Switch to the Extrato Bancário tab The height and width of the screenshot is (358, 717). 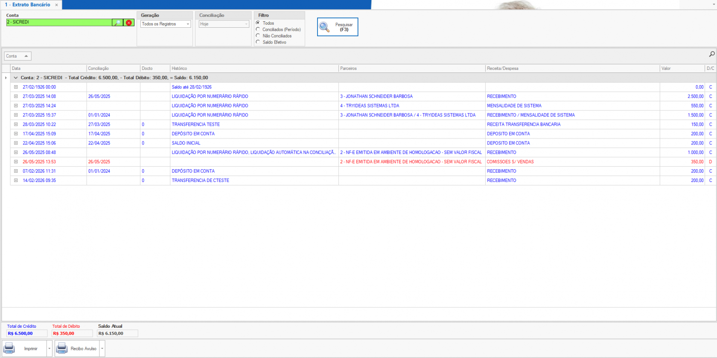(28, 5)
